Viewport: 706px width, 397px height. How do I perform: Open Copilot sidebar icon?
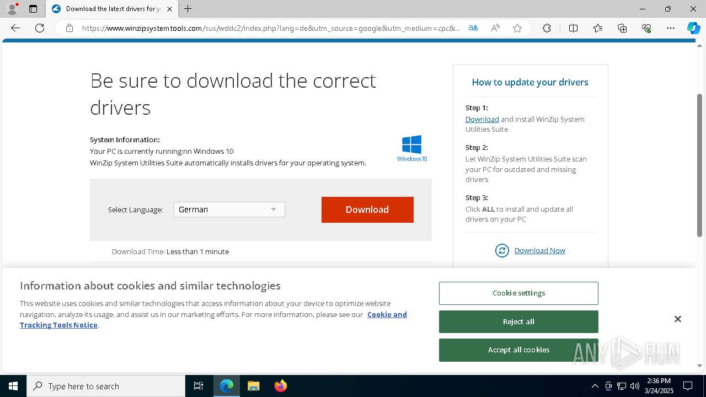[693, 28]
